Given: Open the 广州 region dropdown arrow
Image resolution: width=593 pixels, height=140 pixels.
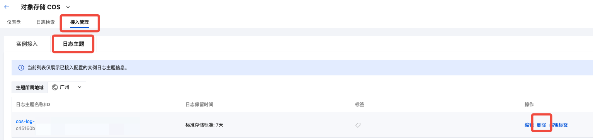Looking at the screenshot, I should (x=80, y=87).
